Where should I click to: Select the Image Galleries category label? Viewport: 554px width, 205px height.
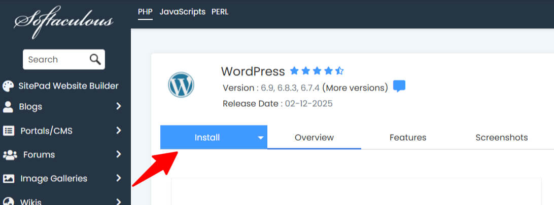tap(54, 179)
